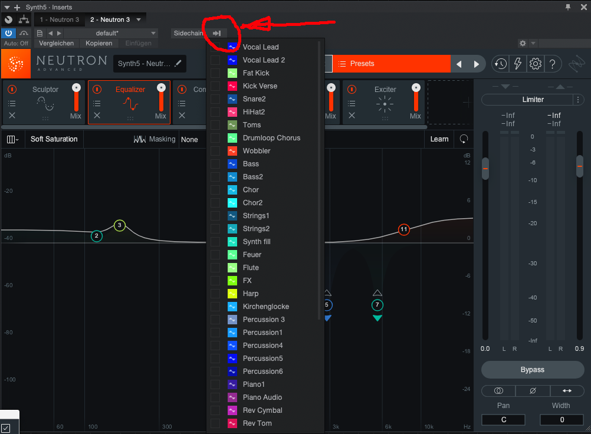
Task: Open Exciter module preset list icon
Action: (352, 103)
